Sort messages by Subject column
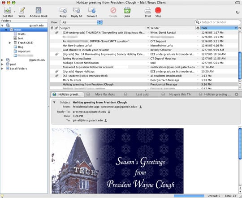The image size is (242, 198). pos(103,28)
